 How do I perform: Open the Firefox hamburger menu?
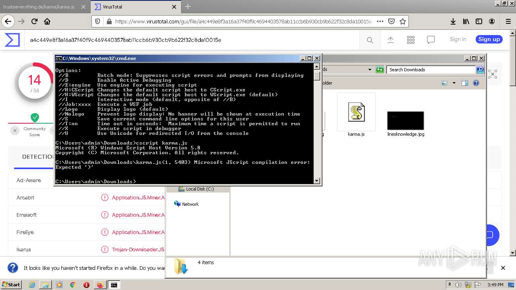click(x=508, y=21)
